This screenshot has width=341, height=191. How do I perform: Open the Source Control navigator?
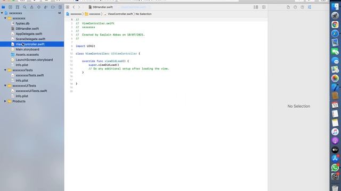click(10, 7)
